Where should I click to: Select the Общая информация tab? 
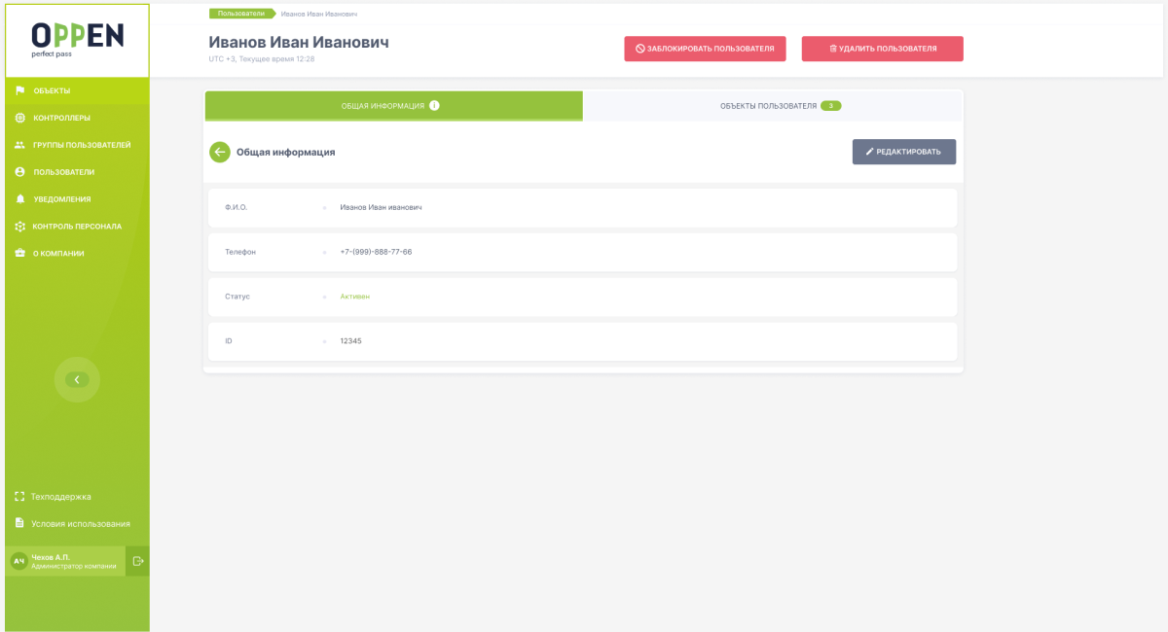tap(394, 106)
